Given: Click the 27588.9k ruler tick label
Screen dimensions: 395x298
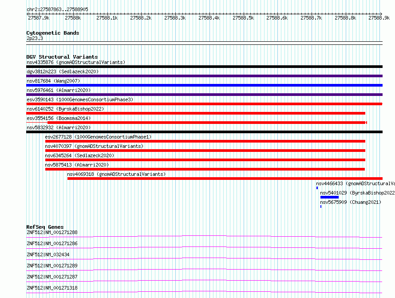Looking at the screenshot, I should point(379,18).
